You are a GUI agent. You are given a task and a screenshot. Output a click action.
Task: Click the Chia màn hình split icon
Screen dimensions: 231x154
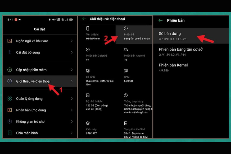pyautogui.click(x=9, y=133)
